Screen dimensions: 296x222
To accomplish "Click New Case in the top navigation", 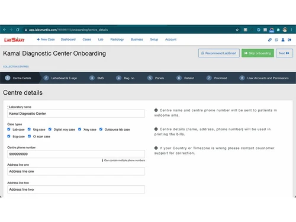I will pyautogui.click(x=46, y=40).
